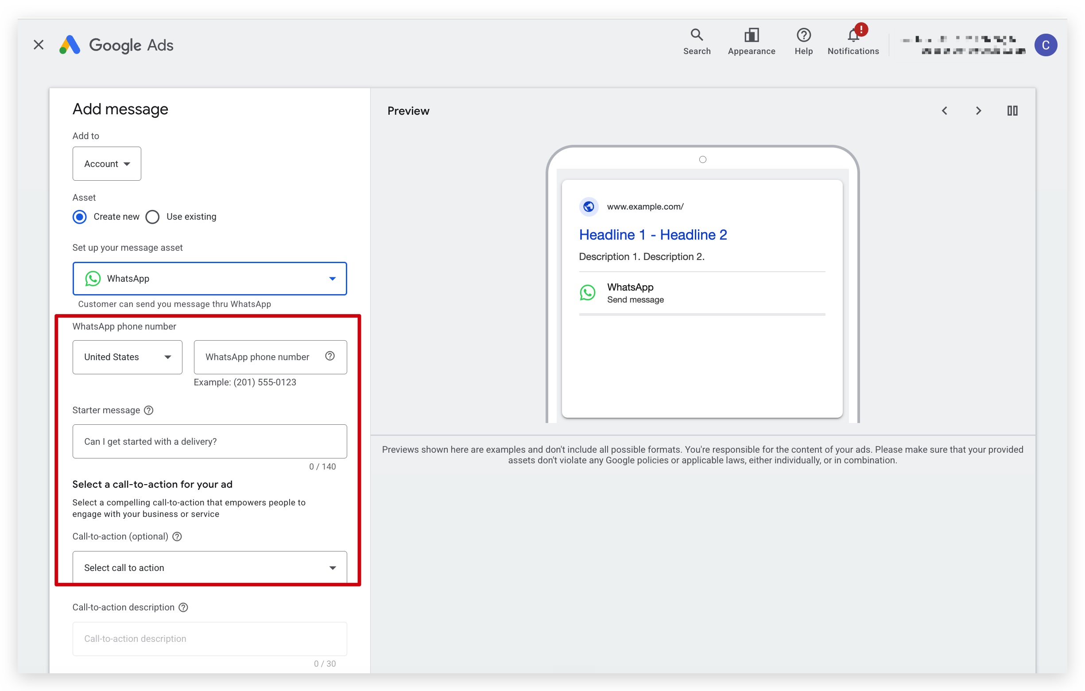
Task: Expand the WhatsApp message asset dropdown
Action: 209,279
